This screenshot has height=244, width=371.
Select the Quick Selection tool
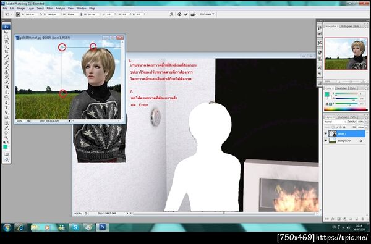6,47
